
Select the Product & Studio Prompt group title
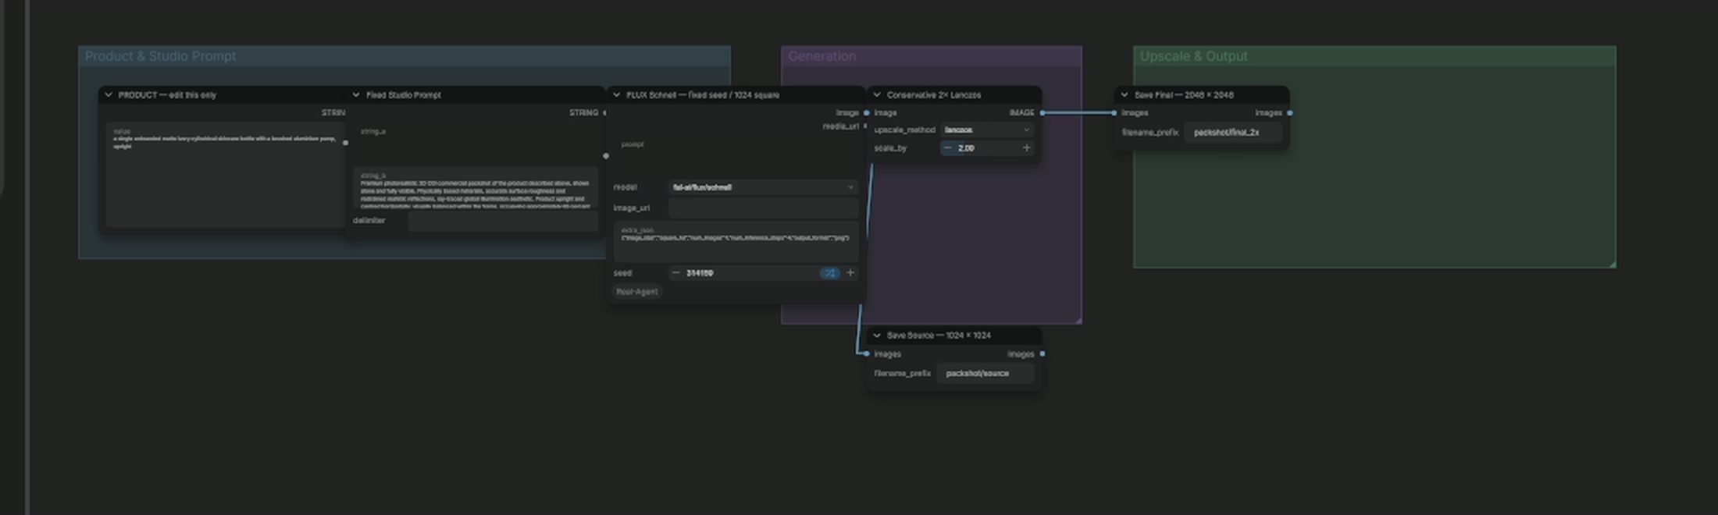click(161, 56)
